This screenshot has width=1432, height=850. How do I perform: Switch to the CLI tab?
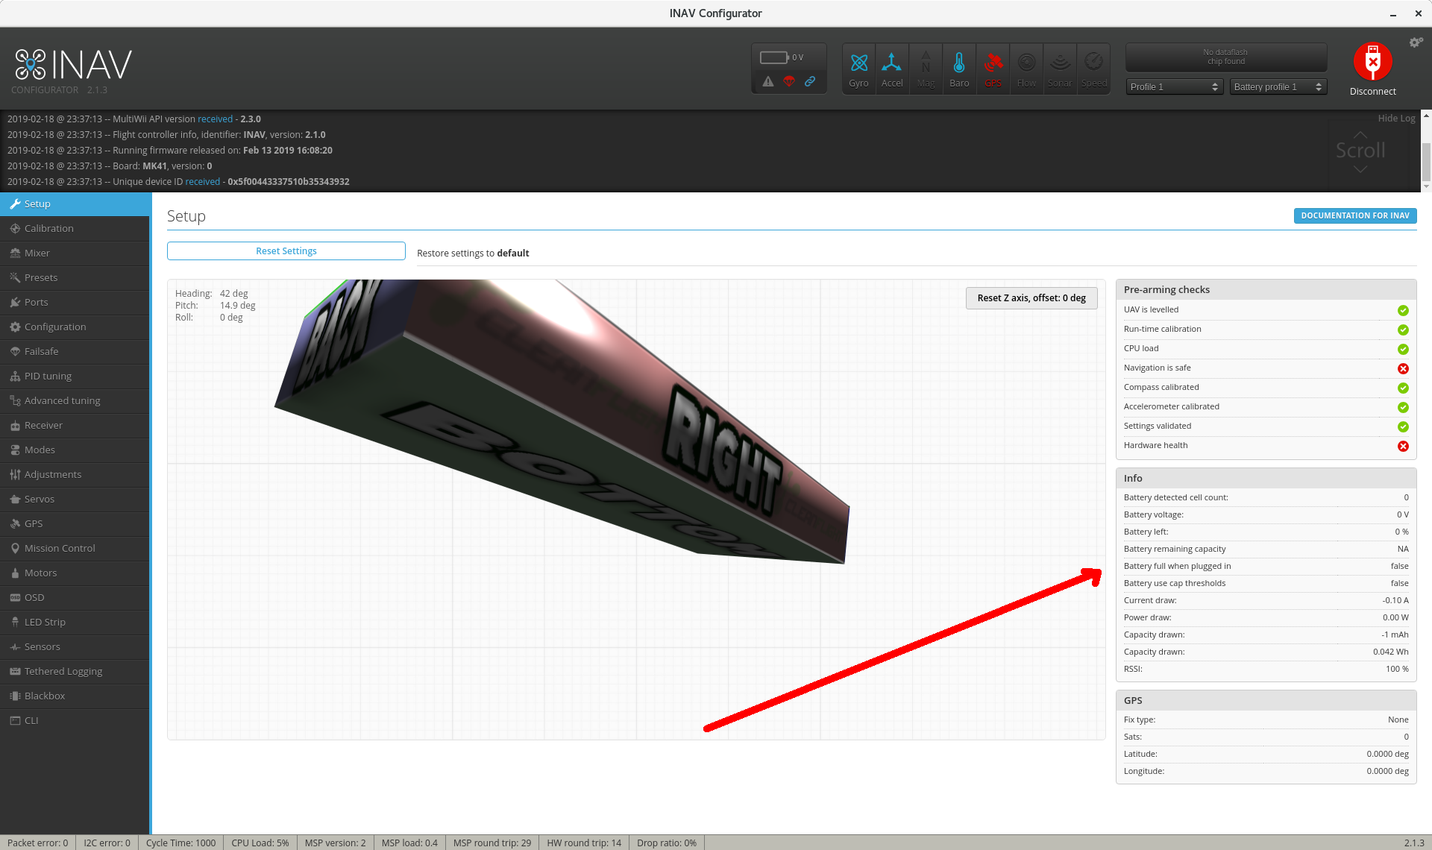click(31, 720)
